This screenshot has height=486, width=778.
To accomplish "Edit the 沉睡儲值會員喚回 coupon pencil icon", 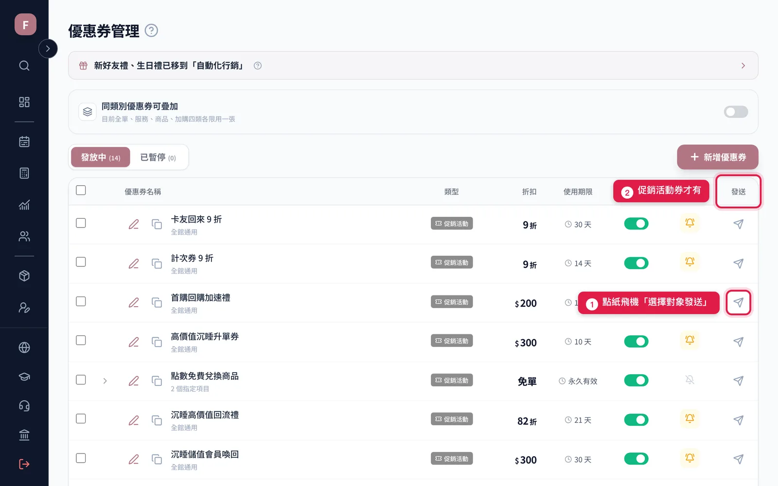I will pyautogui.click(x=134, y=459).
